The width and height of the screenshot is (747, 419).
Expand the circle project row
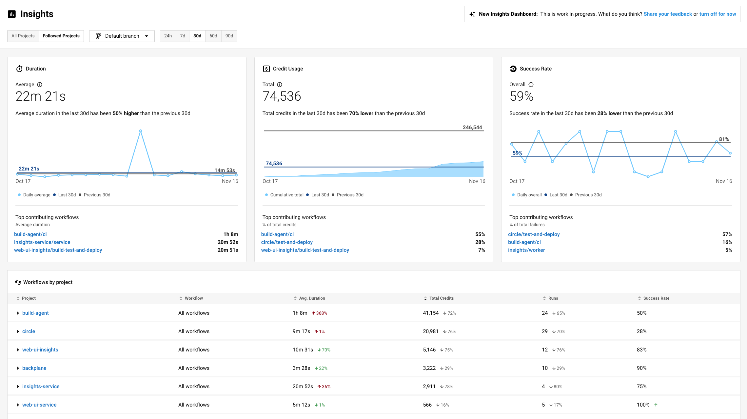click(18, 332)
